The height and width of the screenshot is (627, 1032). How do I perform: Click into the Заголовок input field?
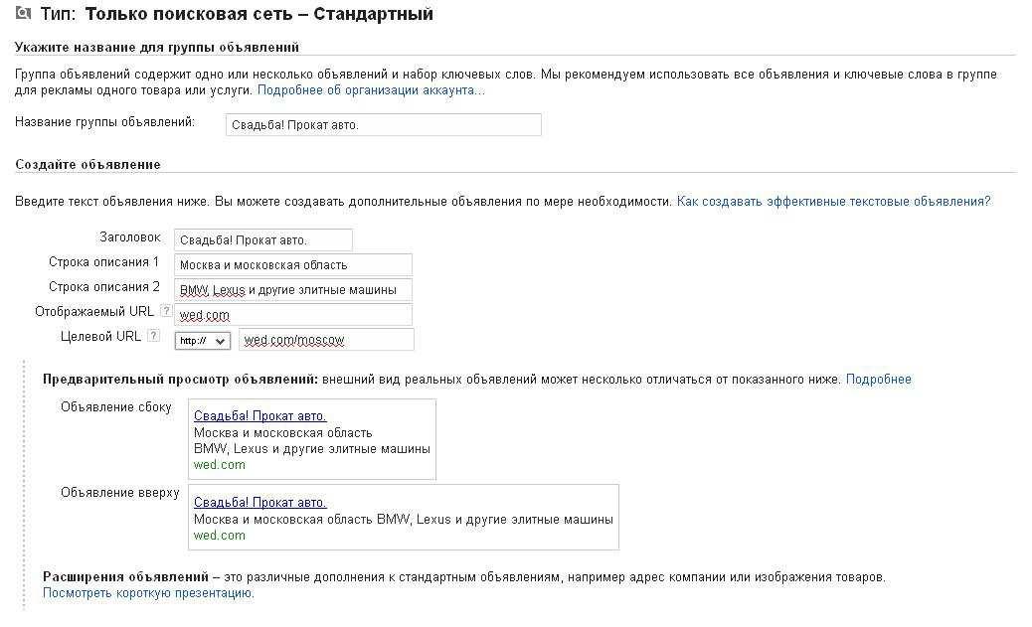point(262,239)
